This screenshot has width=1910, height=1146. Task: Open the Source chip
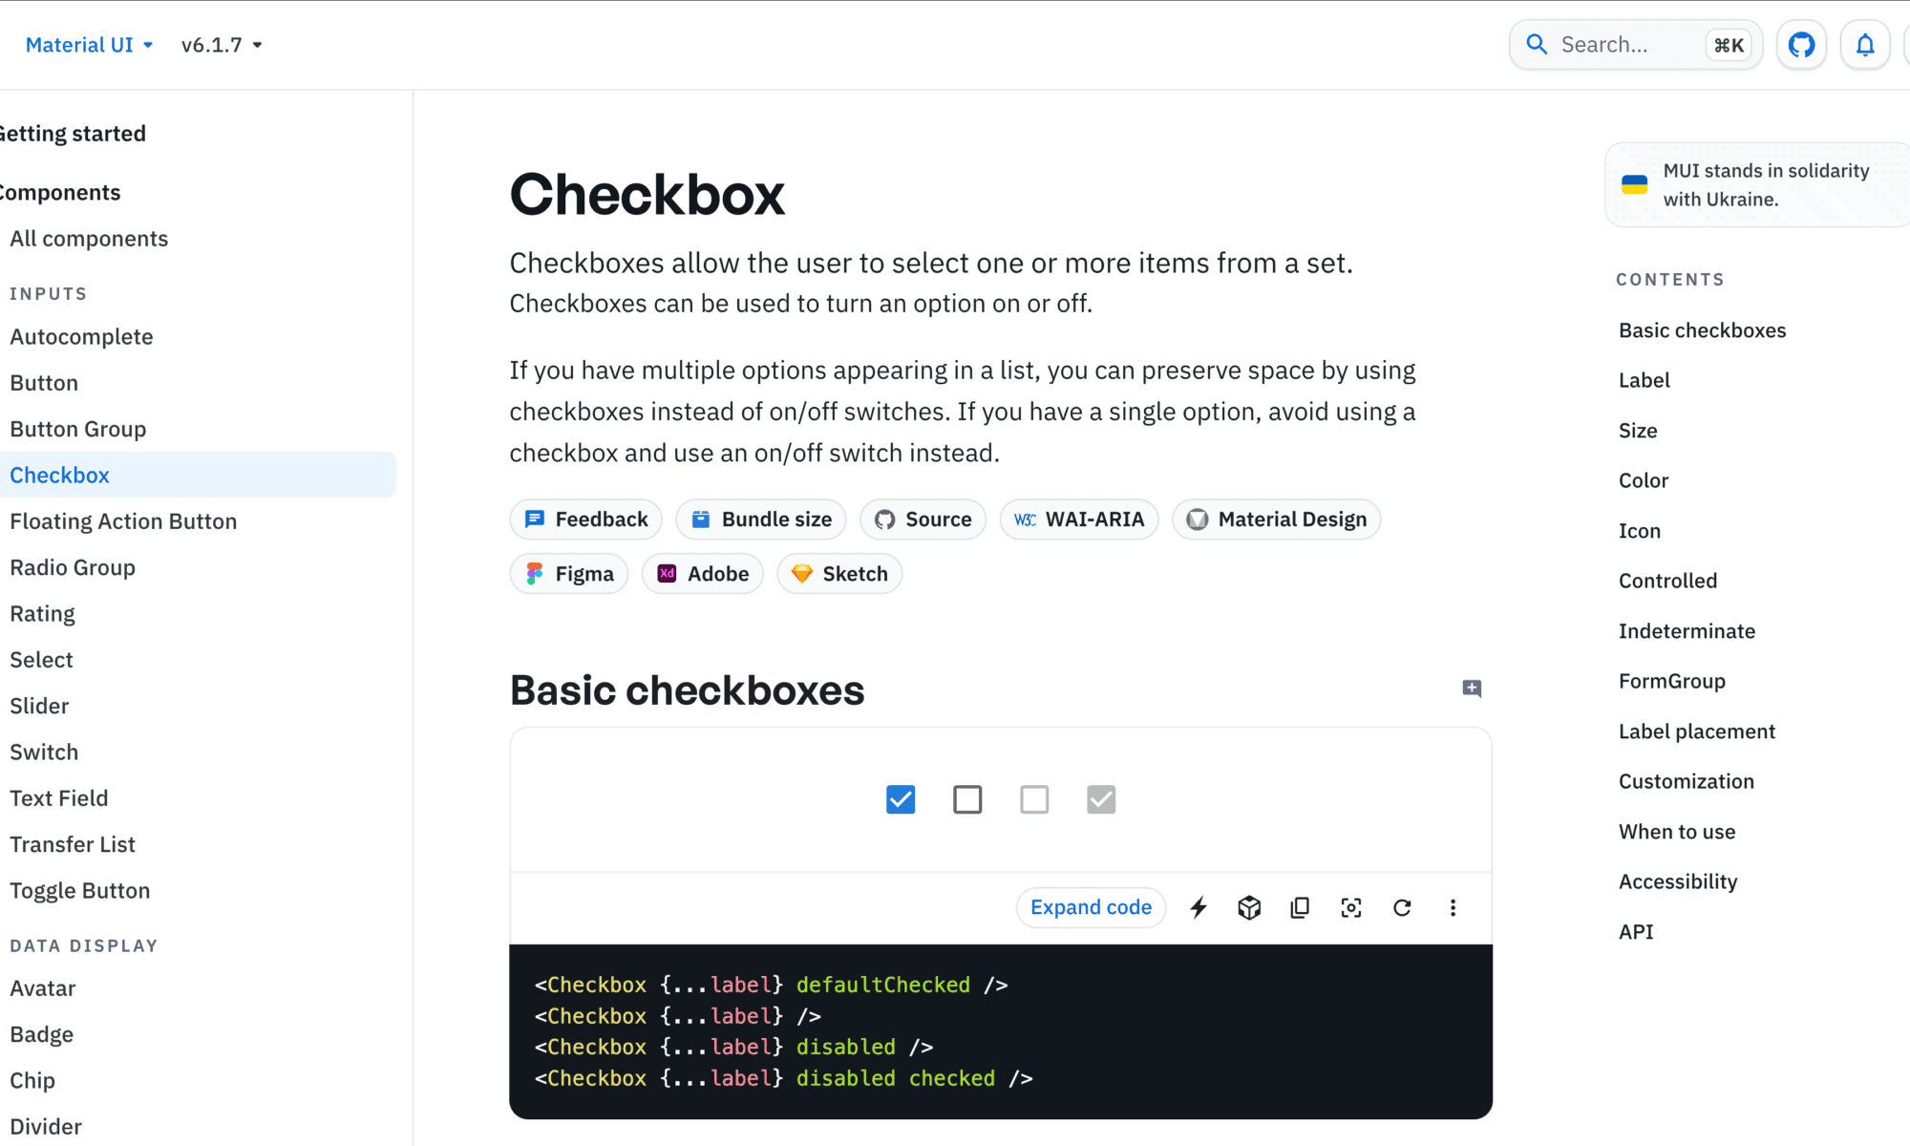pos(923,520)
